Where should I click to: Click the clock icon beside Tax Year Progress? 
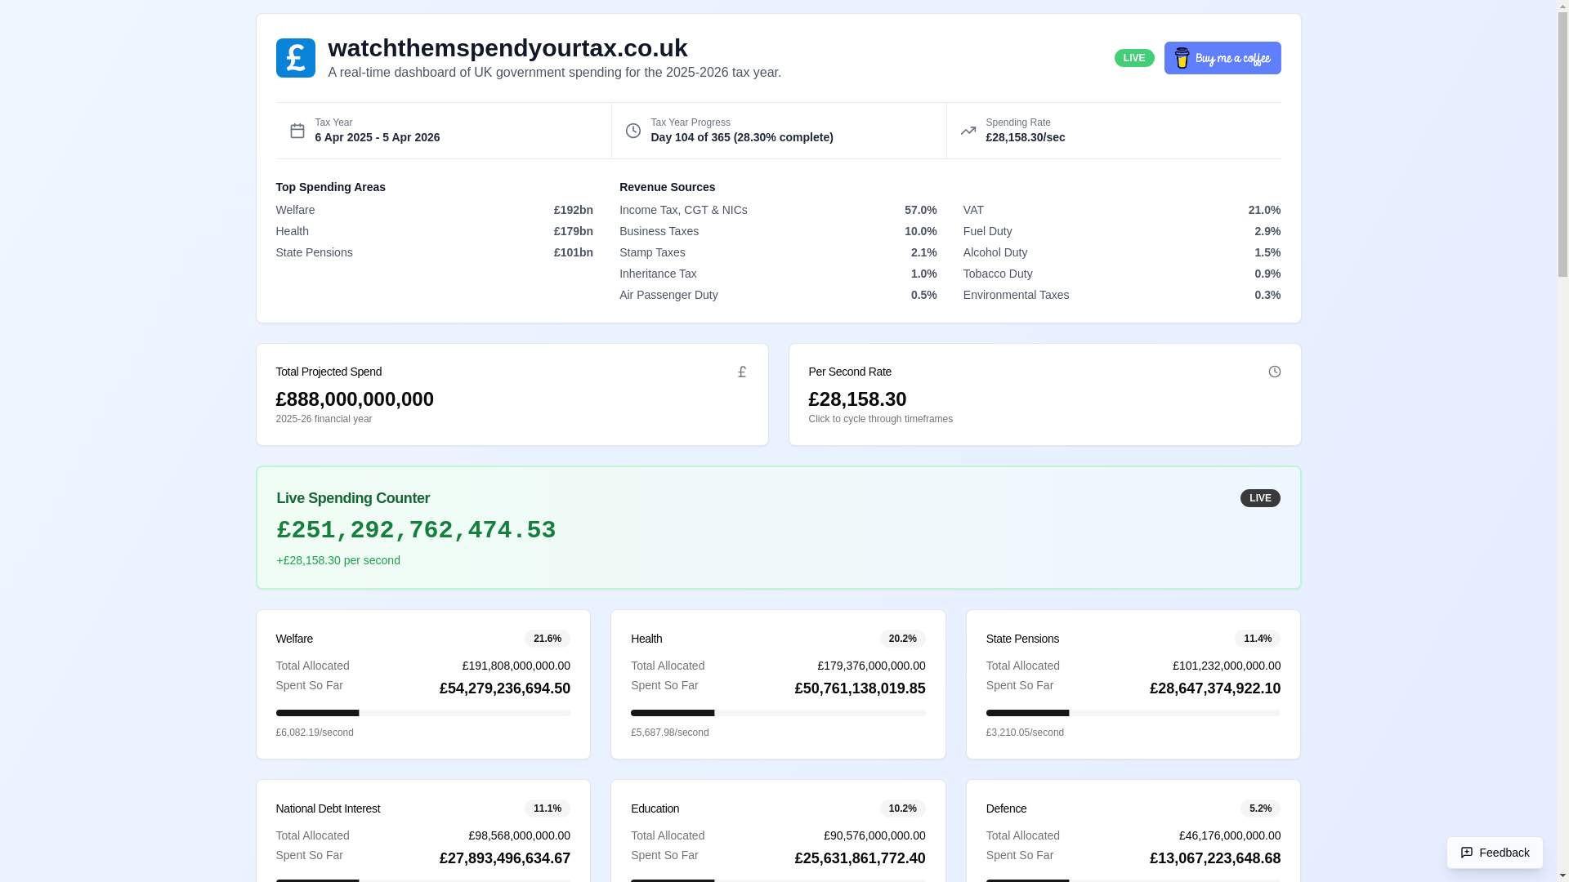[633, 131]
